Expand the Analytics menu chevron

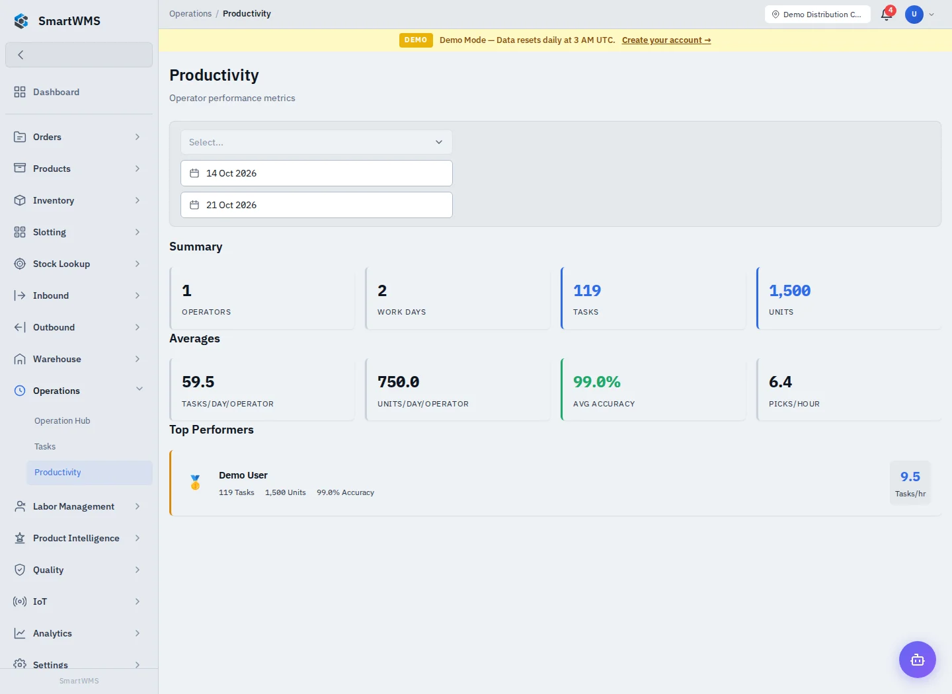point(138,633)
